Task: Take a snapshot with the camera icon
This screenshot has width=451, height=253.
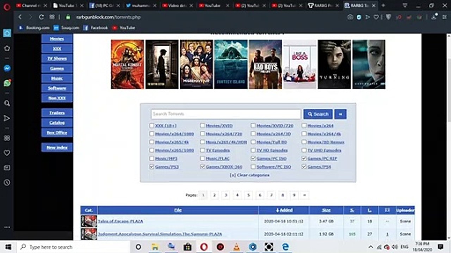Action: [350, 17]
